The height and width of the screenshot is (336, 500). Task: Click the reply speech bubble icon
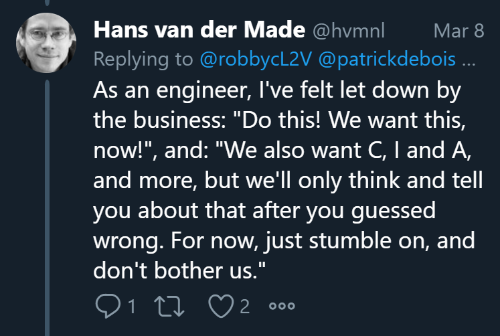pos(107,307)
